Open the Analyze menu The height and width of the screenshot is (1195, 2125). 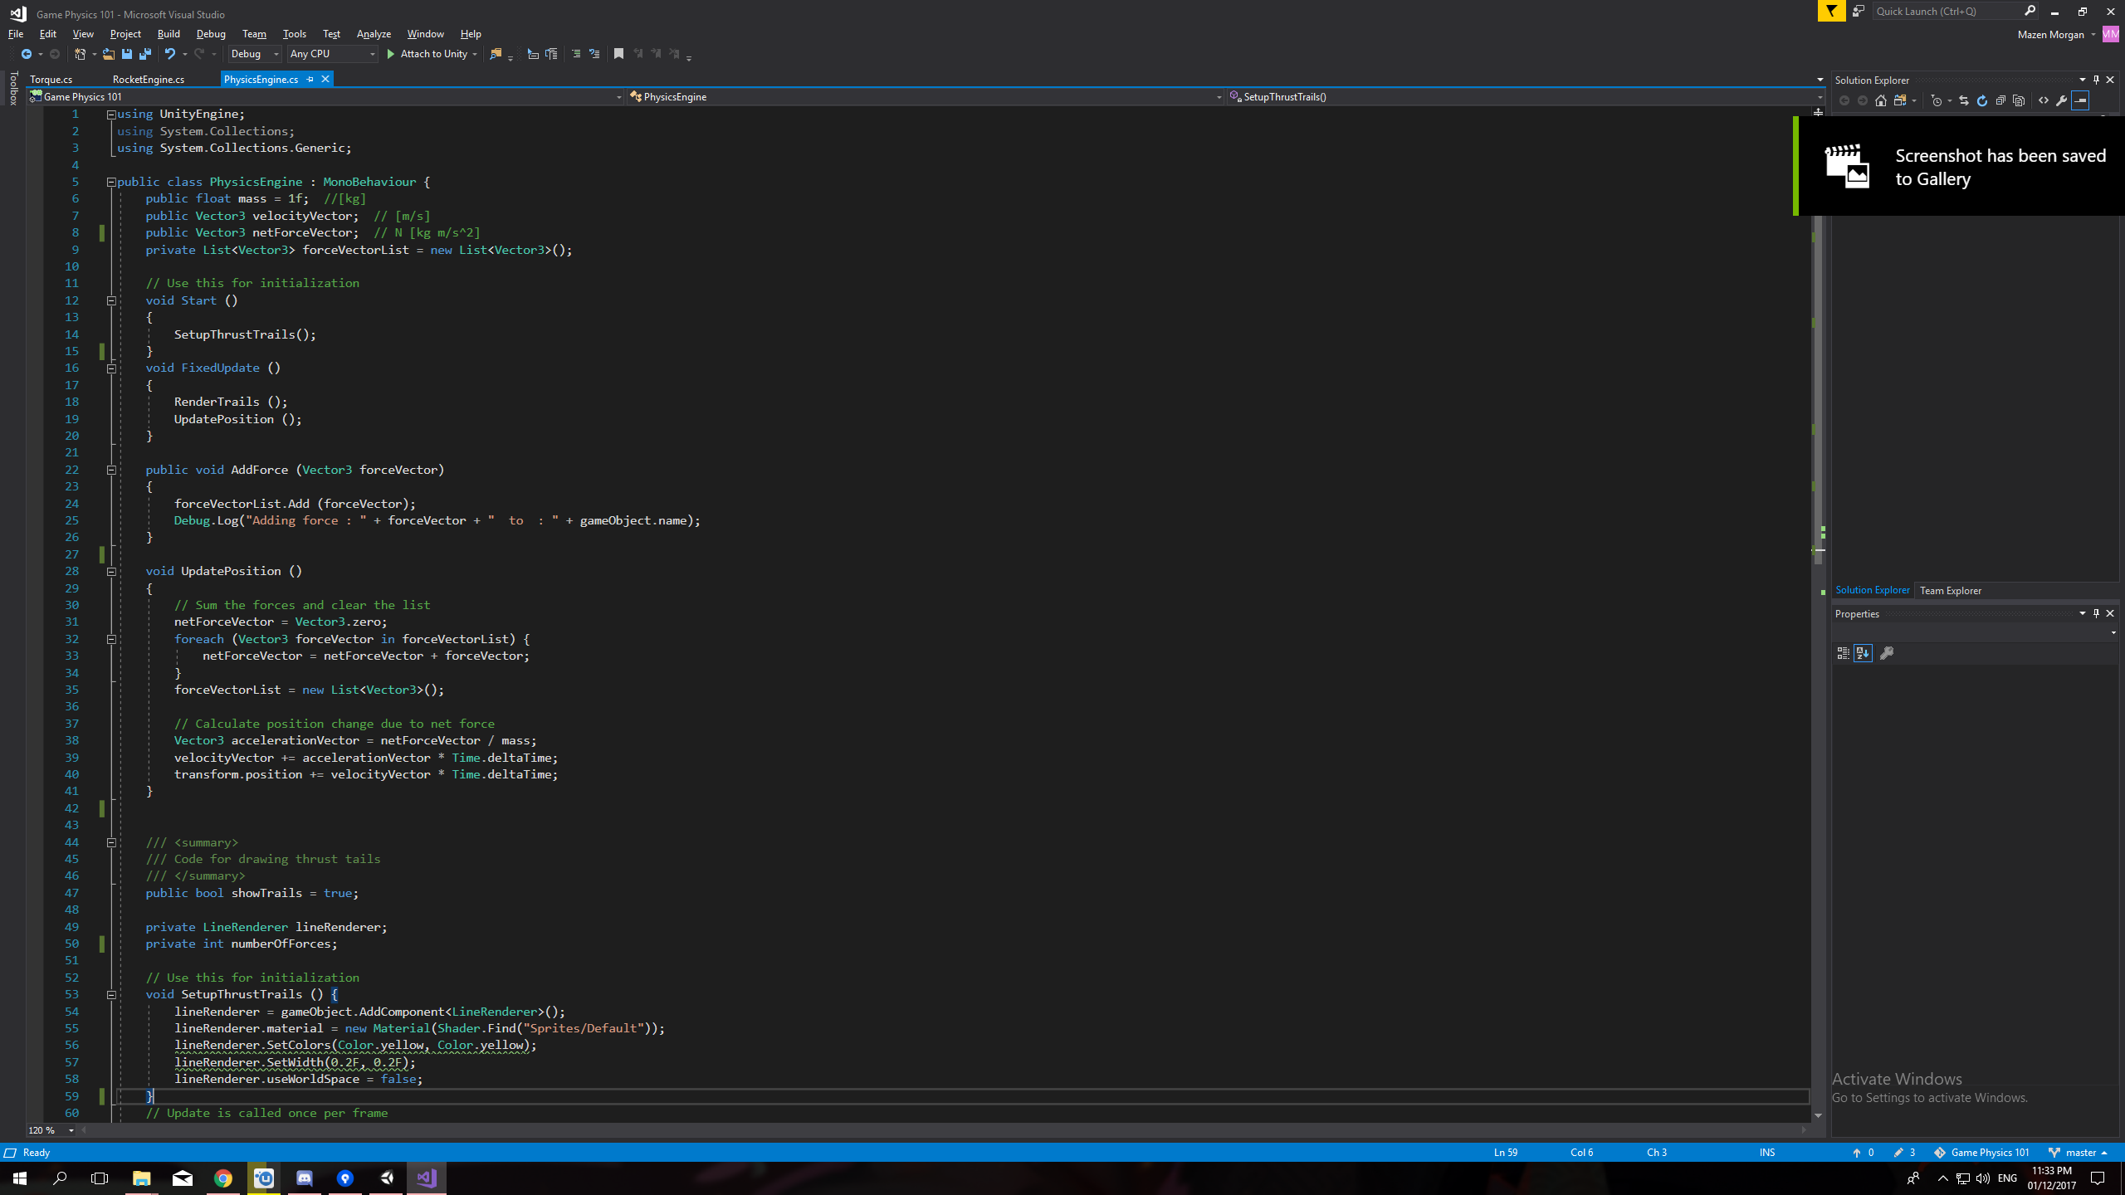coord(374,34)
